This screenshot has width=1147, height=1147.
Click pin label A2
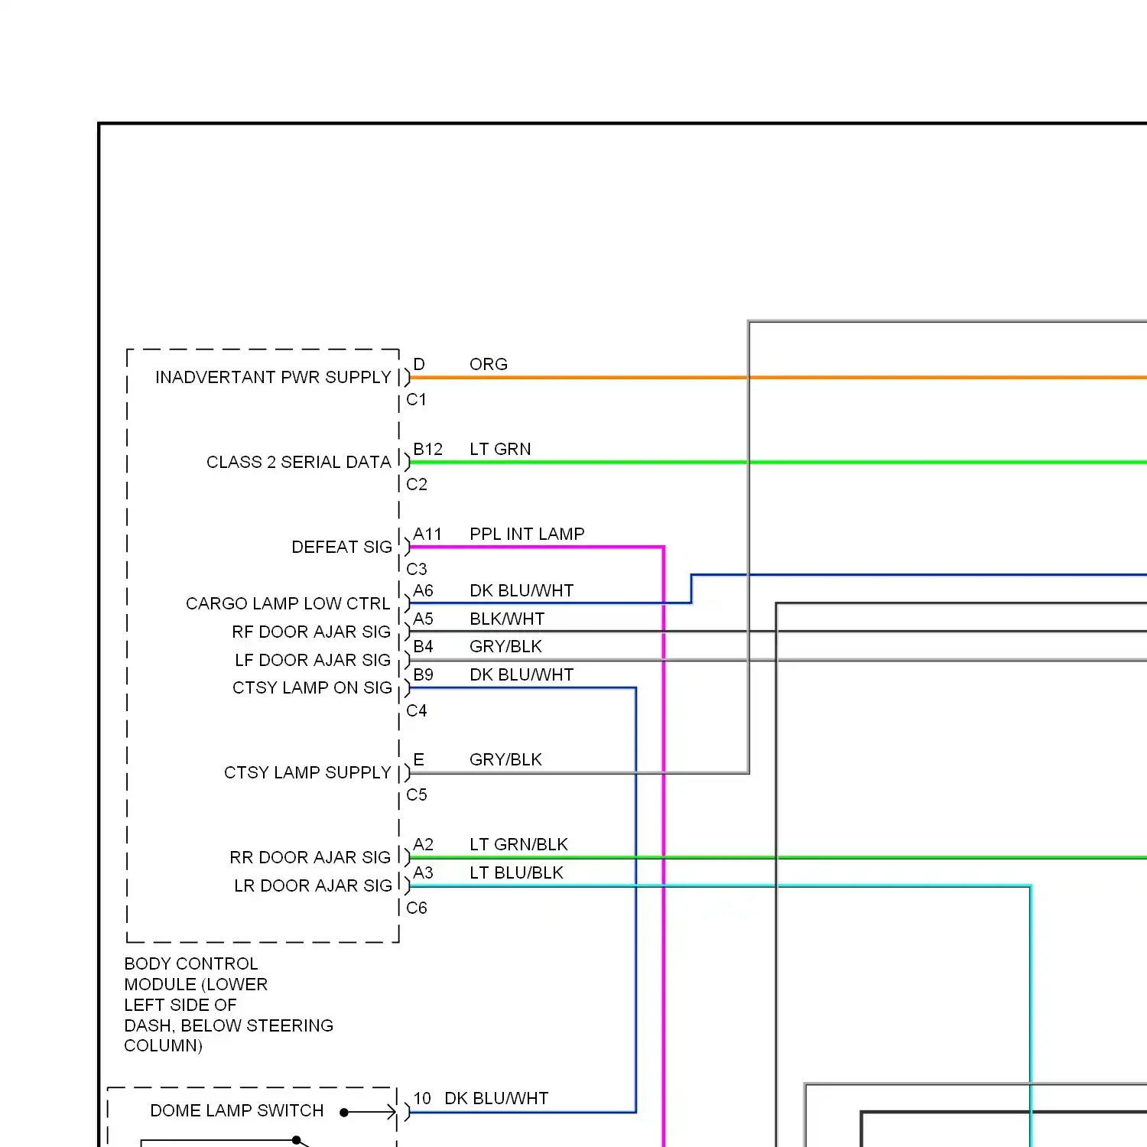tap(424, 845)
